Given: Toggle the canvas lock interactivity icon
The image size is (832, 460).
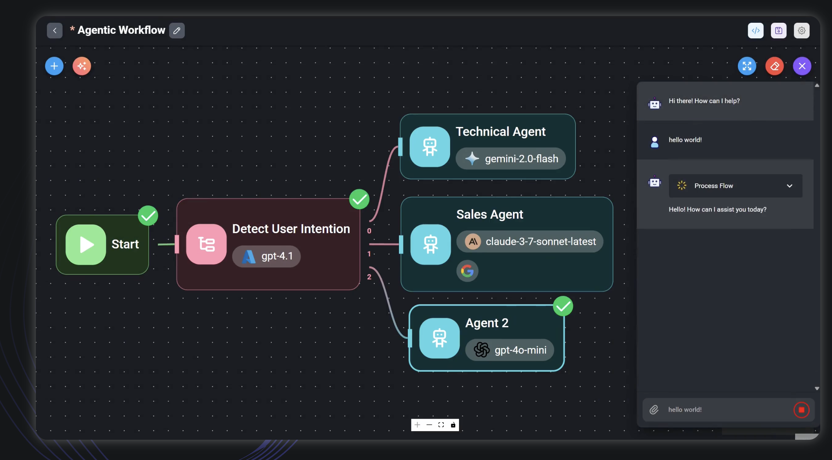Looking at the screenshot, I should pos(453,425).
